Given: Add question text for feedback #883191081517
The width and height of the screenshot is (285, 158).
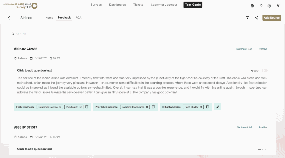Looking at the screenshot, I should pos(34,149).
